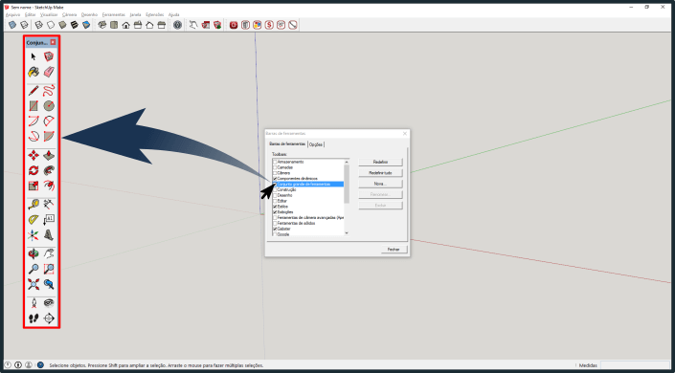
Task: Choose the Eraser tool
Action: pyautogui.click(x=49, y=72)
